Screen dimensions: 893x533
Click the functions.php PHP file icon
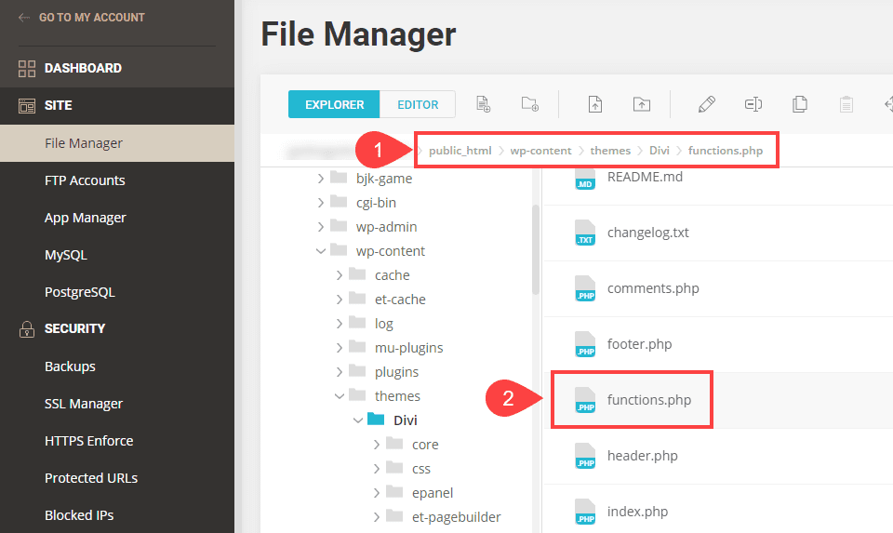coord(585,400)
